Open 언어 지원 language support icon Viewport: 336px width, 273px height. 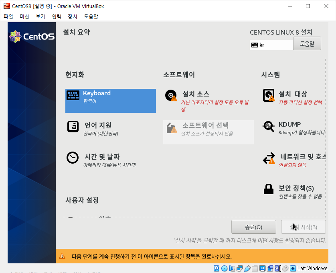(x=73, y=127)
